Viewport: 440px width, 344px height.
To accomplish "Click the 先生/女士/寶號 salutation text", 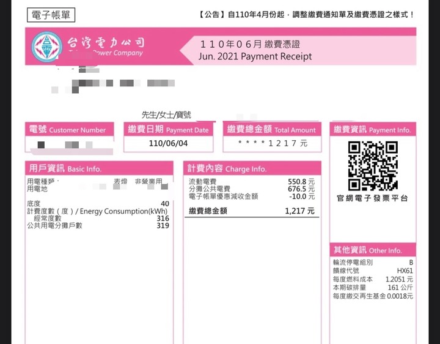I will (166, 115).
